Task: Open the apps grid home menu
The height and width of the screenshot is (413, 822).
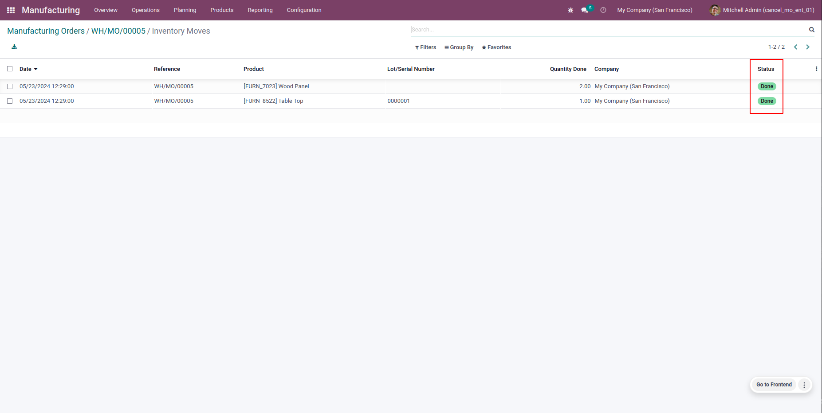Action: (x=11, y=10)
